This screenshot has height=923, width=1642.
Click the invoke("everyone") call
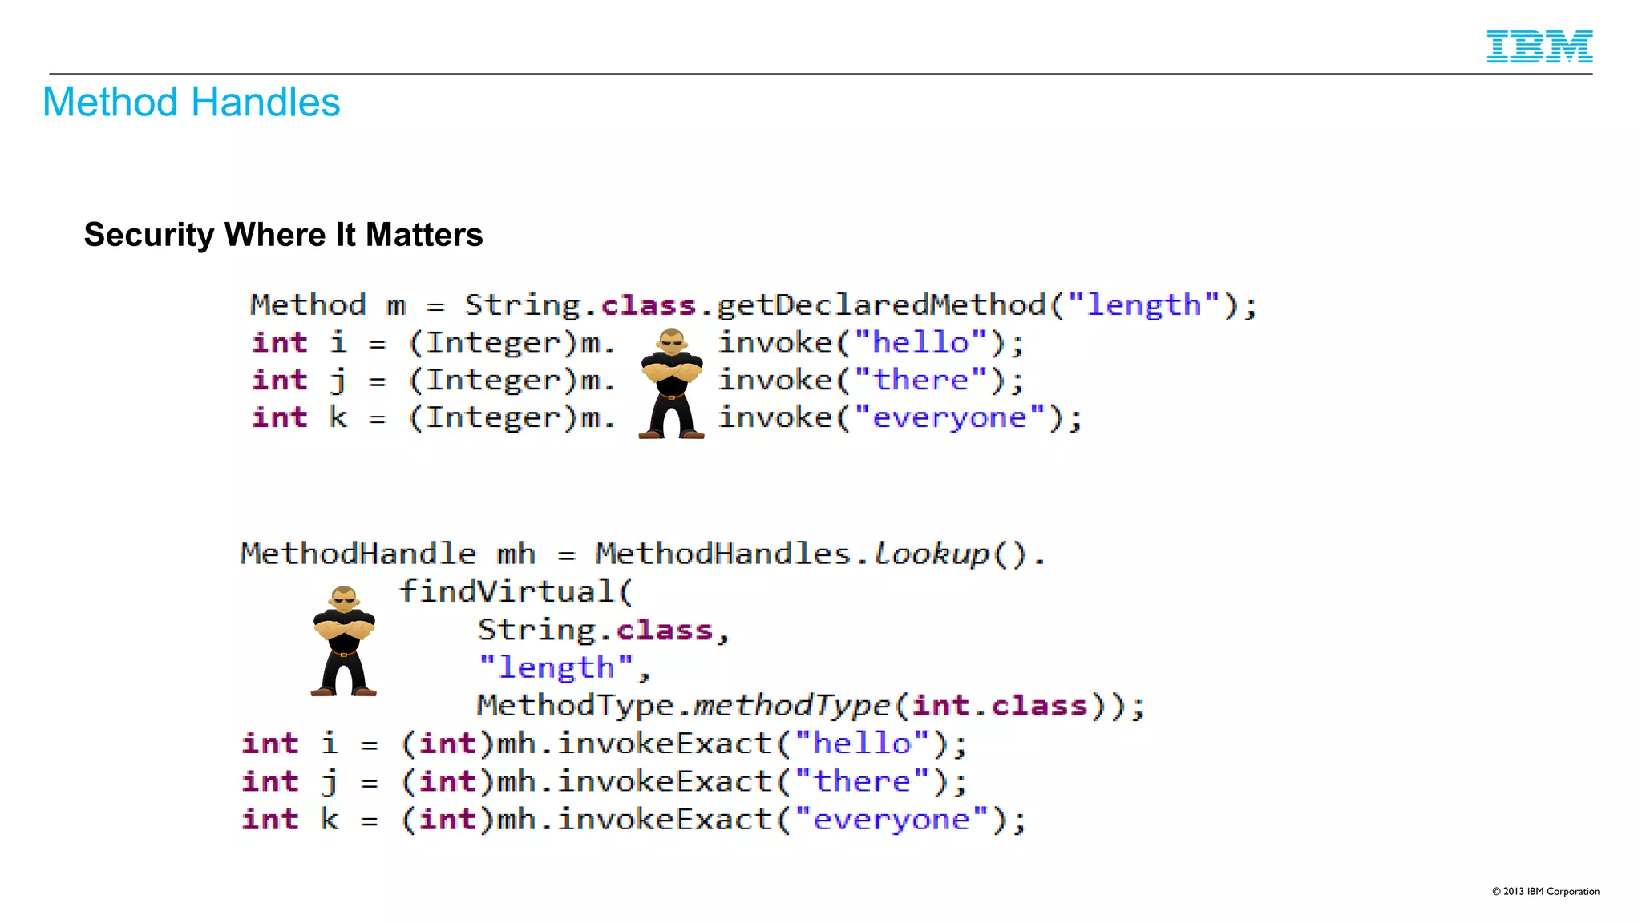coord(900,418)
